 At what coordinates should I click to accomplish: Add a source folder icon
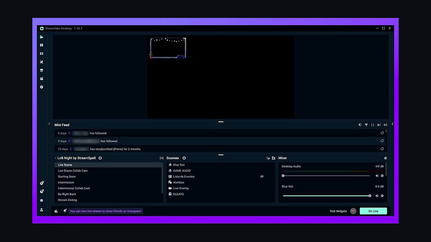274,158
